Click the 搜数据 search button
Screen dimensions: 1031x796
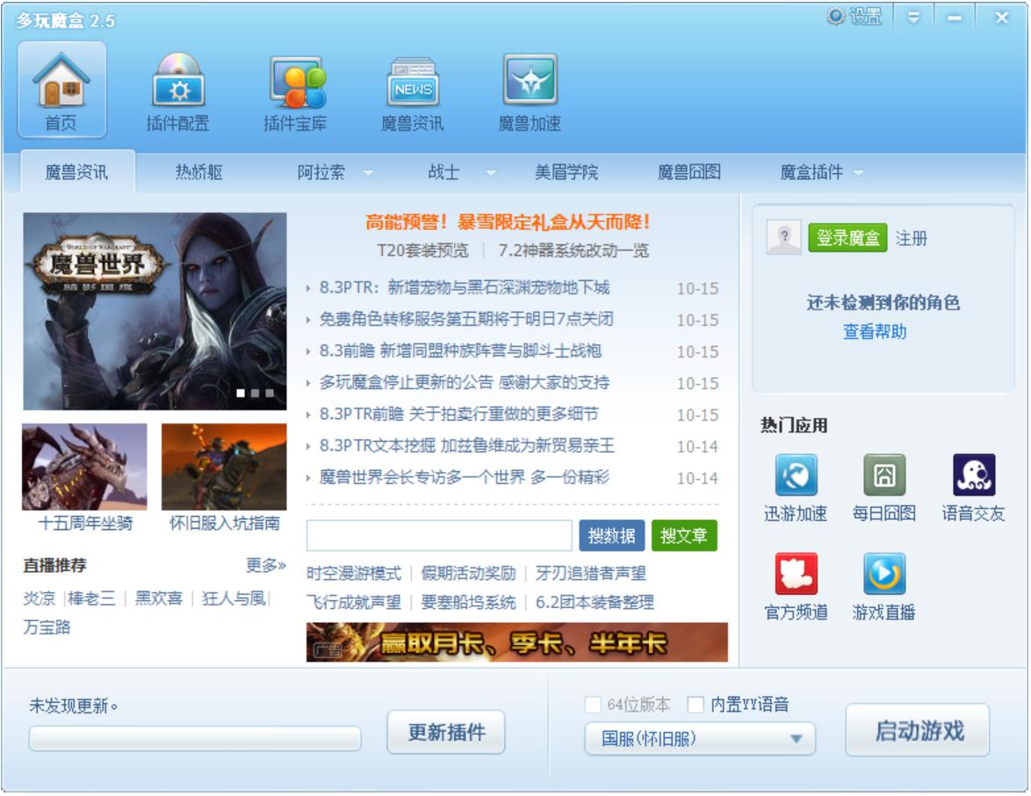point(611,535)
